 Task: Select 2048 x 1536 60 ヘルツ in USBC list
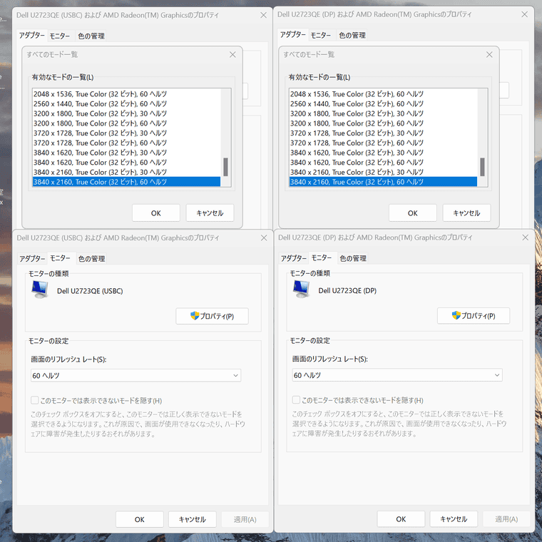click(x=126, y=94)
